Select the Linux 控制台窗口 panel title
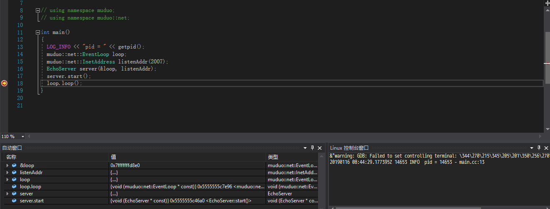 click(x=349, y=148)
